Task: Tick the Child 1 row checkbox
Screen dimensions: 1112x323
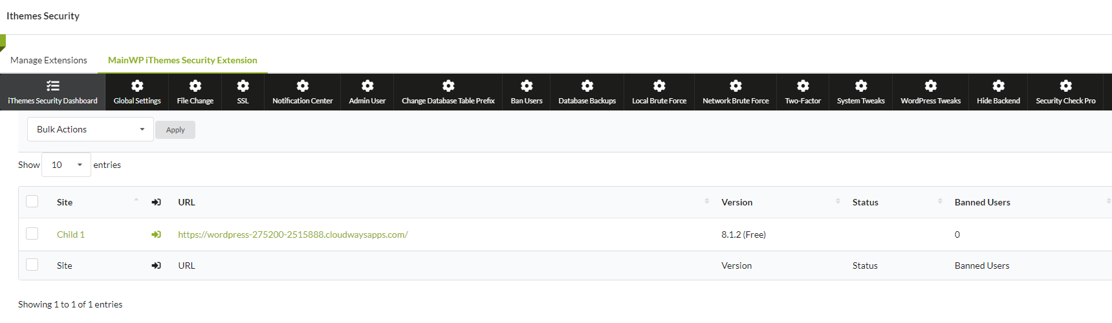Action: pos(32,233)
